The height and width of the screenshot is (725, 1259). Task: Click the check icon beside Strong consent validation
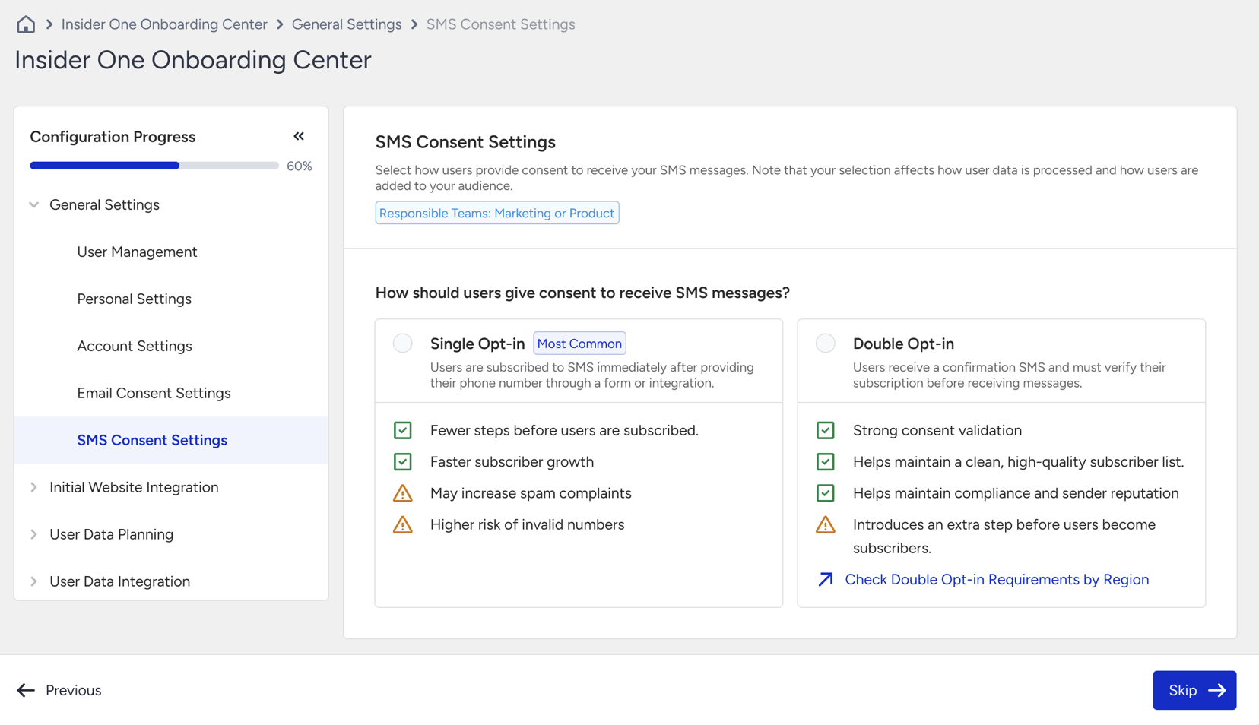coord(826,430)
